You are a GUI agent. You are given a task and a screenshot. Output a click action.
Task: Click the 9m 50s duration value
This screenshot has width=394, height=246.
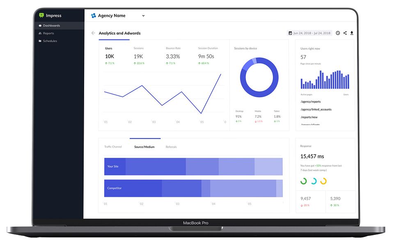click(206, 57)
